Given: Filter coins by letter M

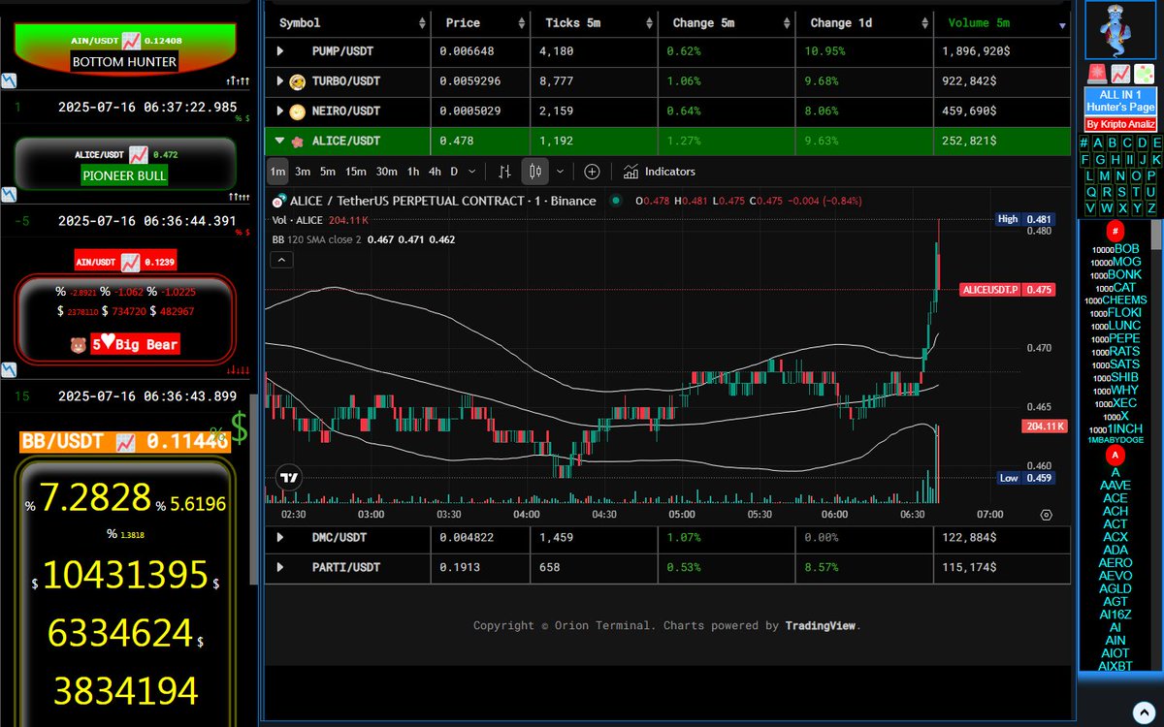Looking at the screenshot, I should (x=1105, y=175).
